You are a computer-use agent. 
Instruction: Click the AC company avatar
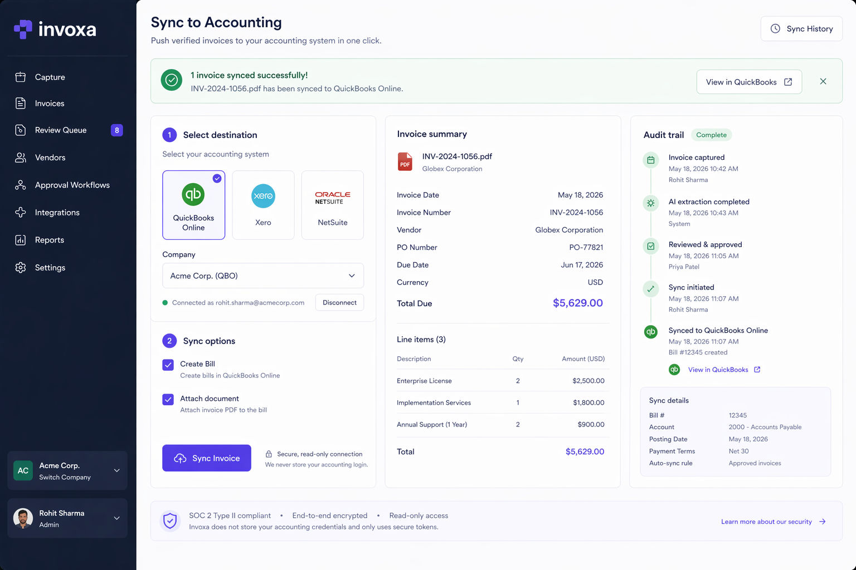[x=23, y=470]
